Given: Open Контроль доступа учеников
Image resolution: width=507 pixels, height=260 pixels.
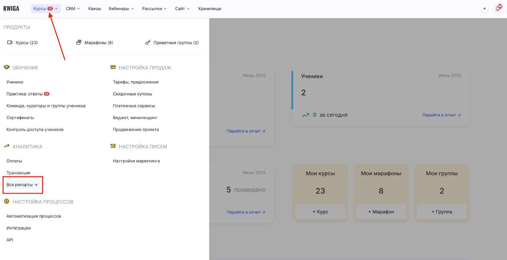Looking at the screenshot, I should [x=35, y=129].
